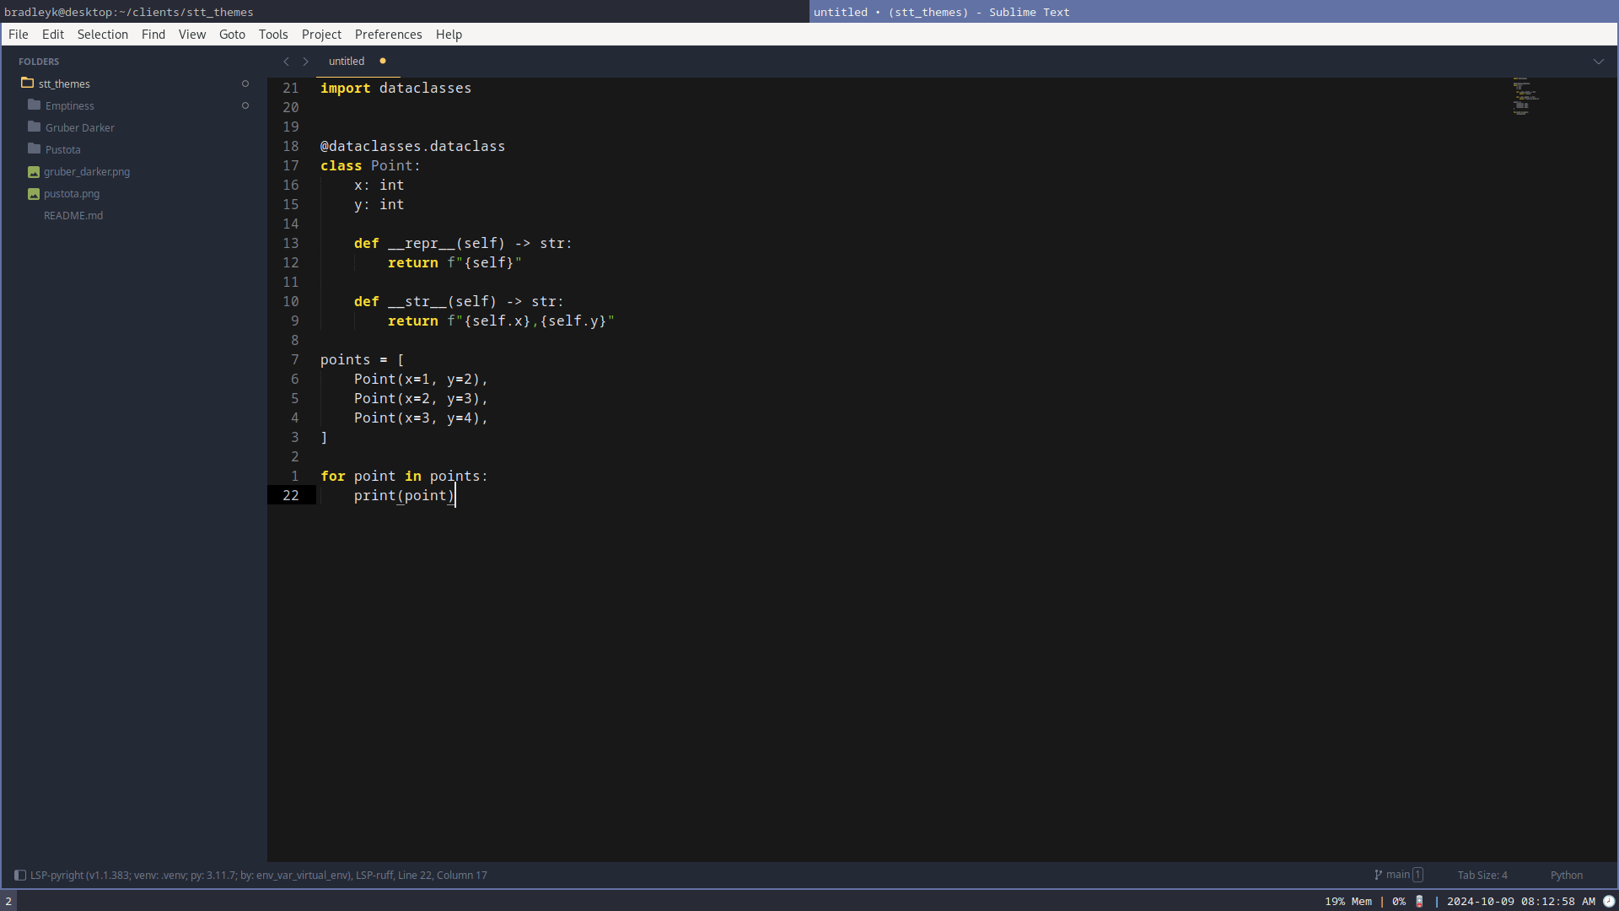
Task: Toggle the sidebar using status bar icon
Action: tap(20, 876)
